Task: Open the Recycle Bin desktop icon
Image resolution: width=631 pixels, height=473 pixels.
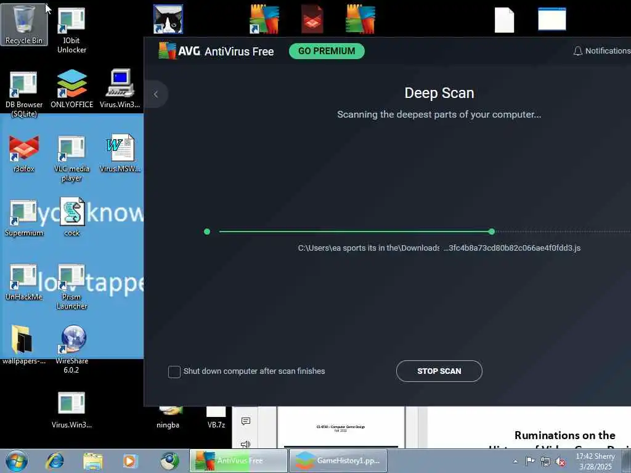Action: [24, 24]
